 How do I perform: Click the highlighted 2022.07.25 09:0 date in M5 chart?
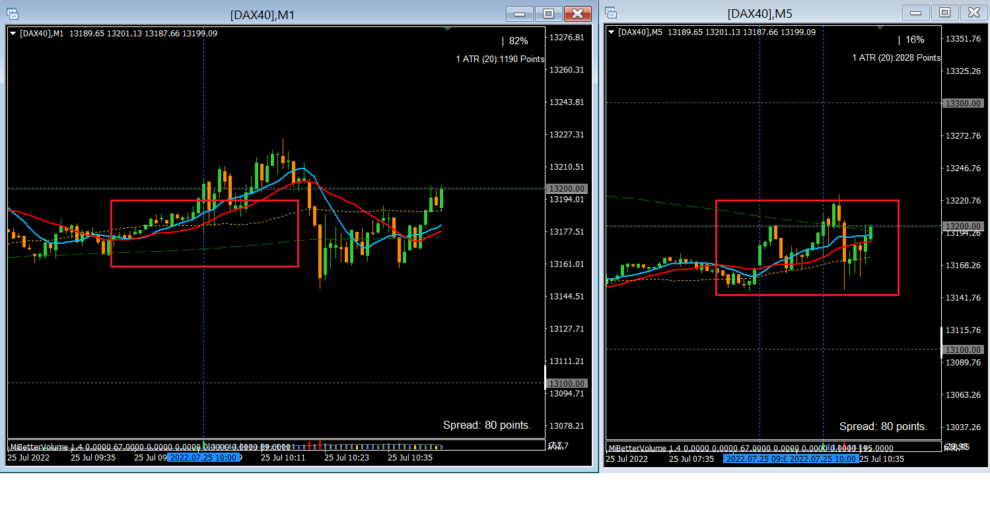[756, 459]
